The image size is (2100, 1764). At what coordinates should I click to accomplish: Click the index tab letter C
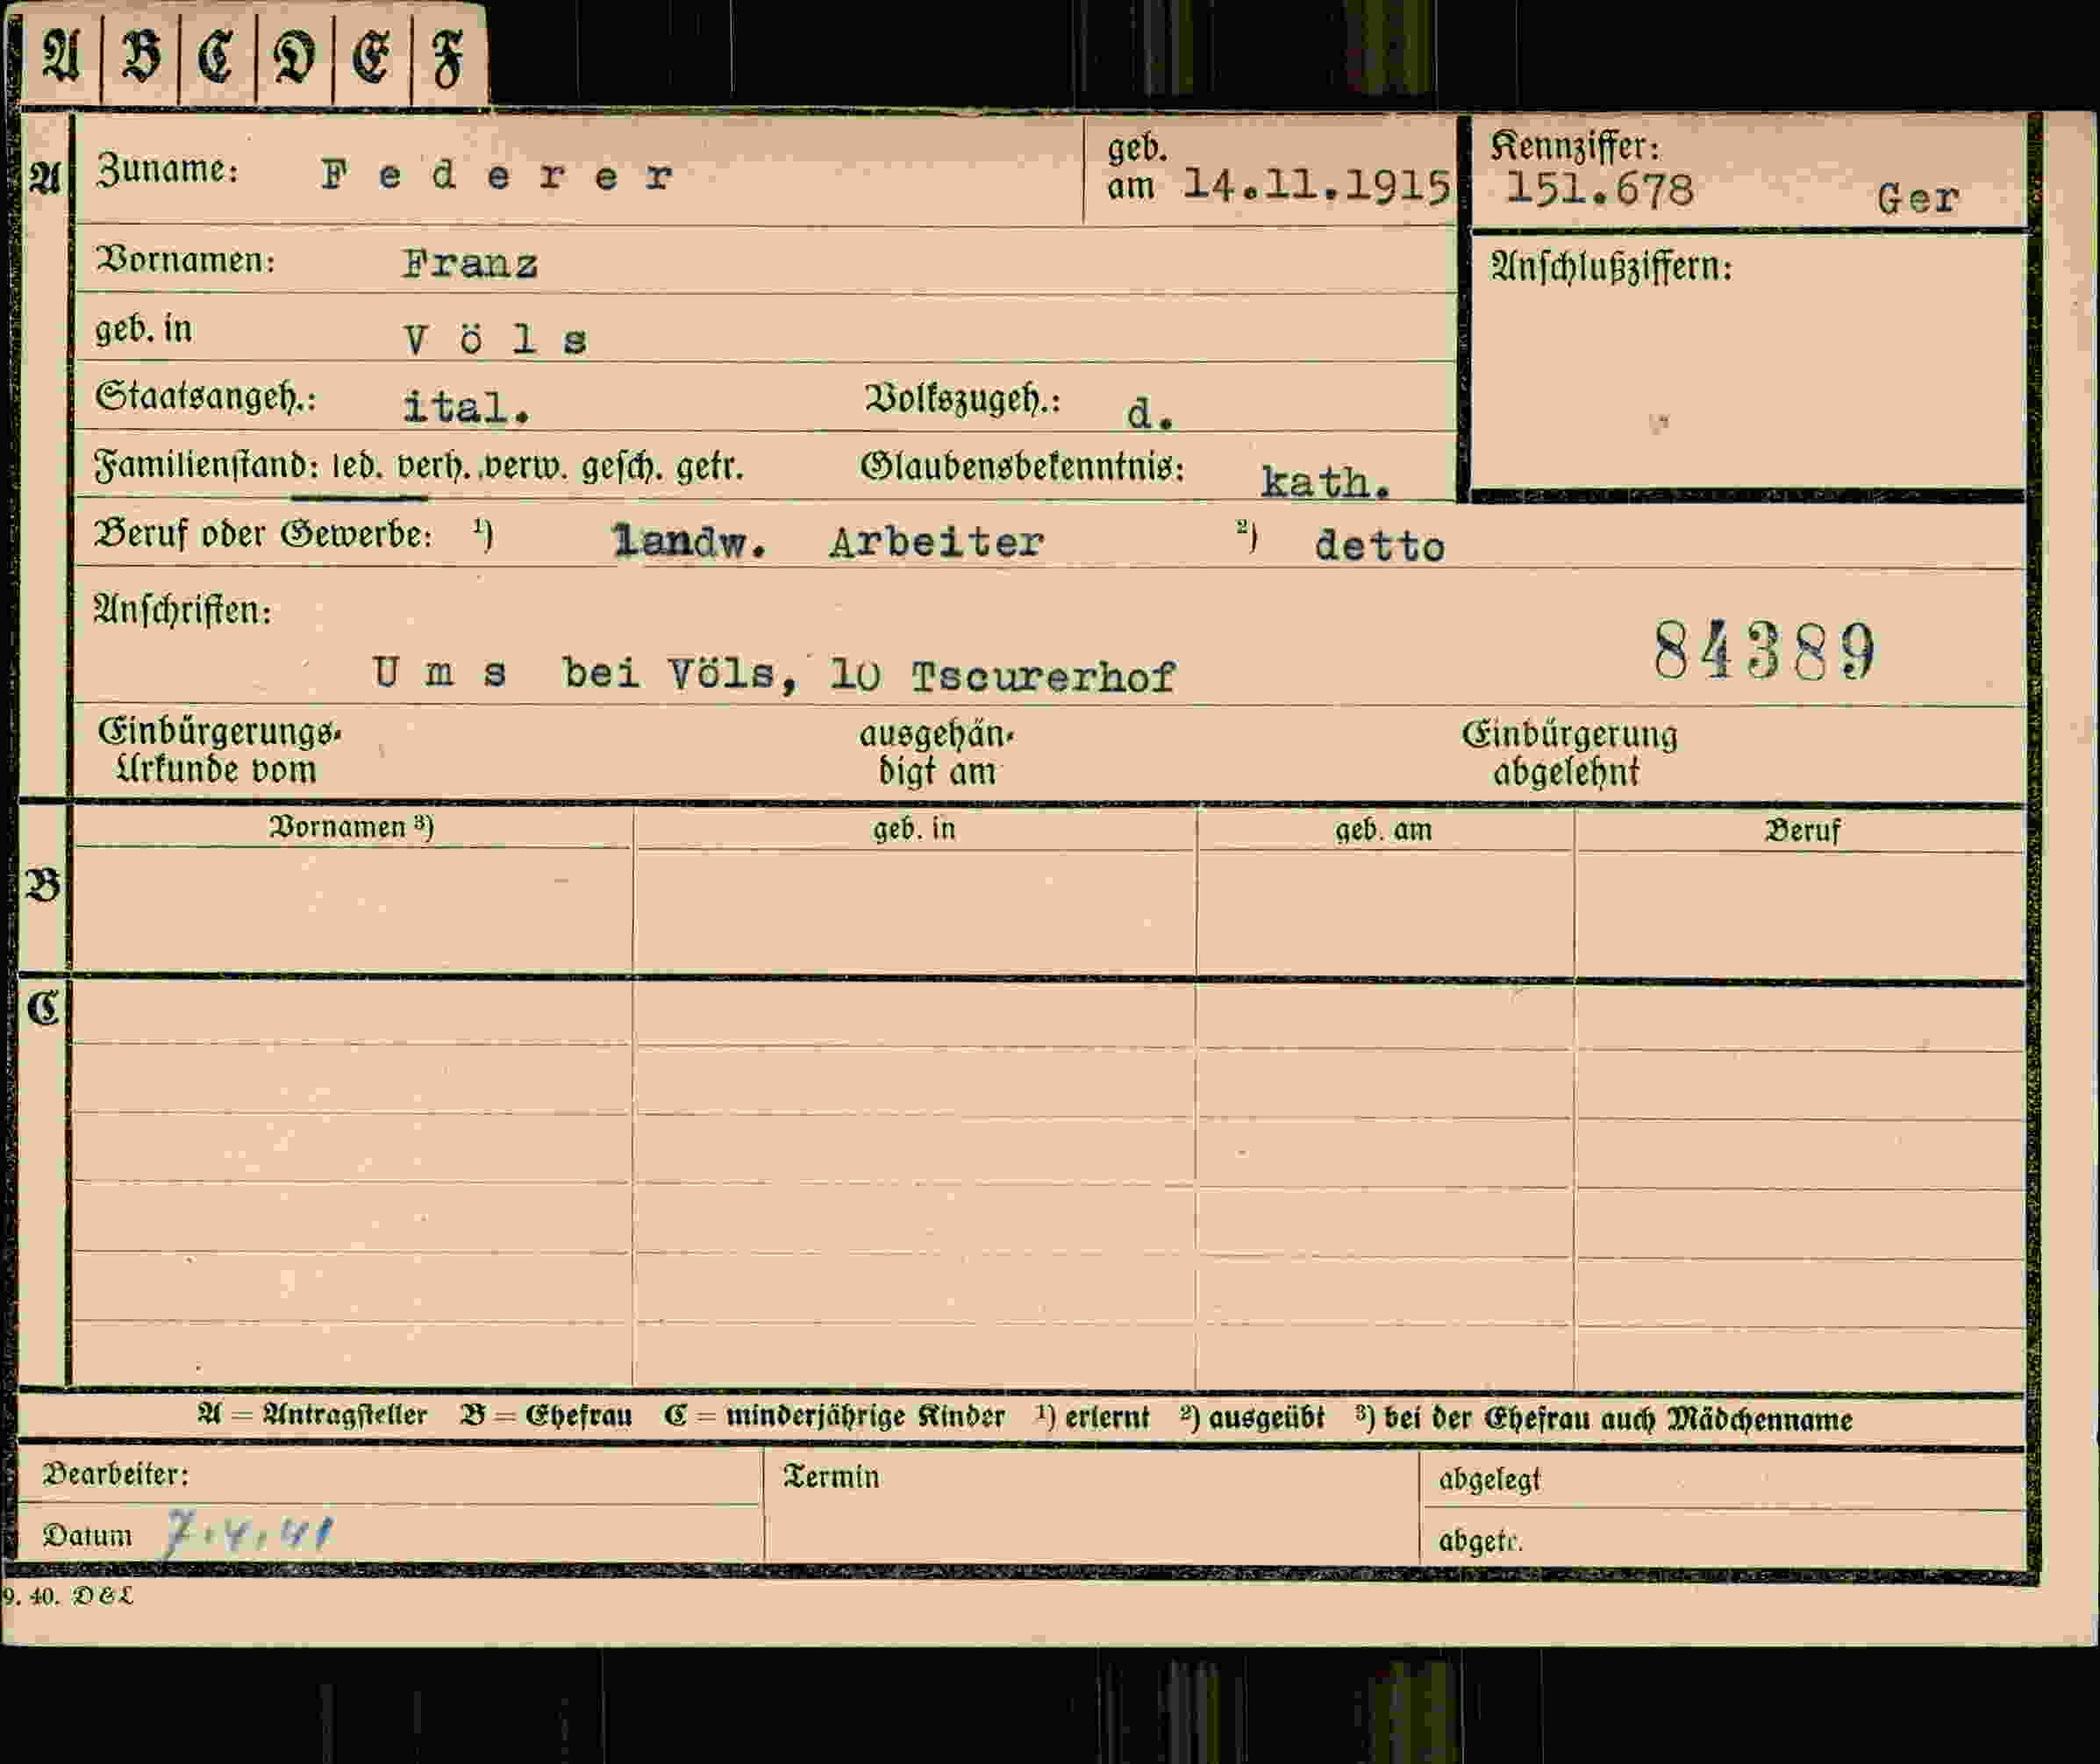[216, 56]
